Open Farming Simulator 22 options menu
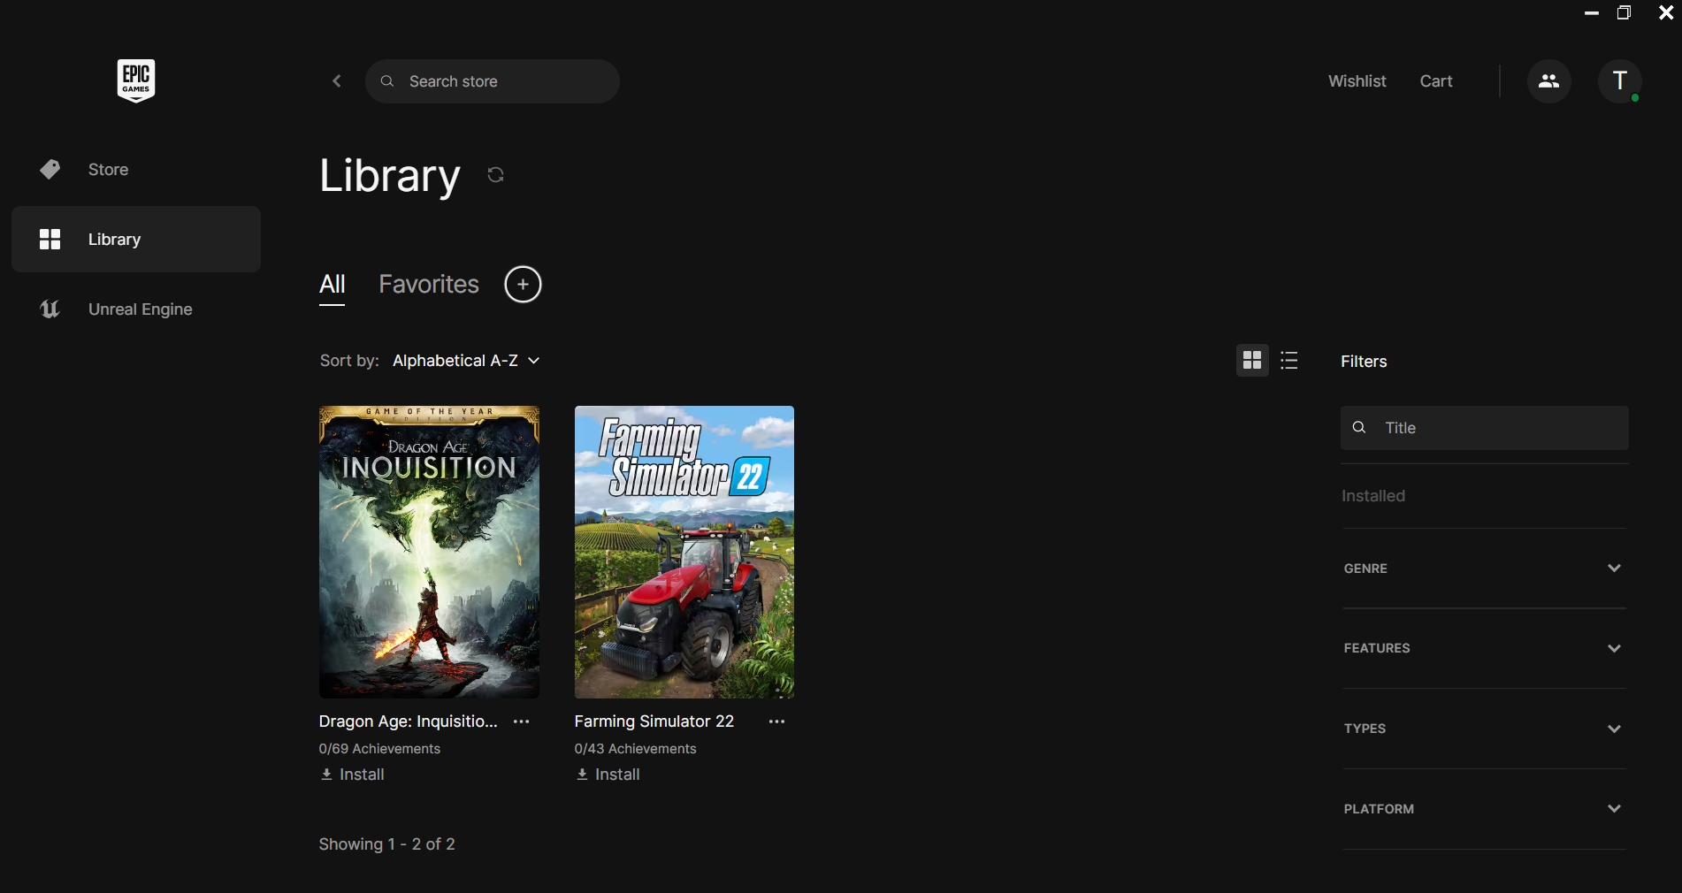The image size is (1682, 893). click(776, 721)
